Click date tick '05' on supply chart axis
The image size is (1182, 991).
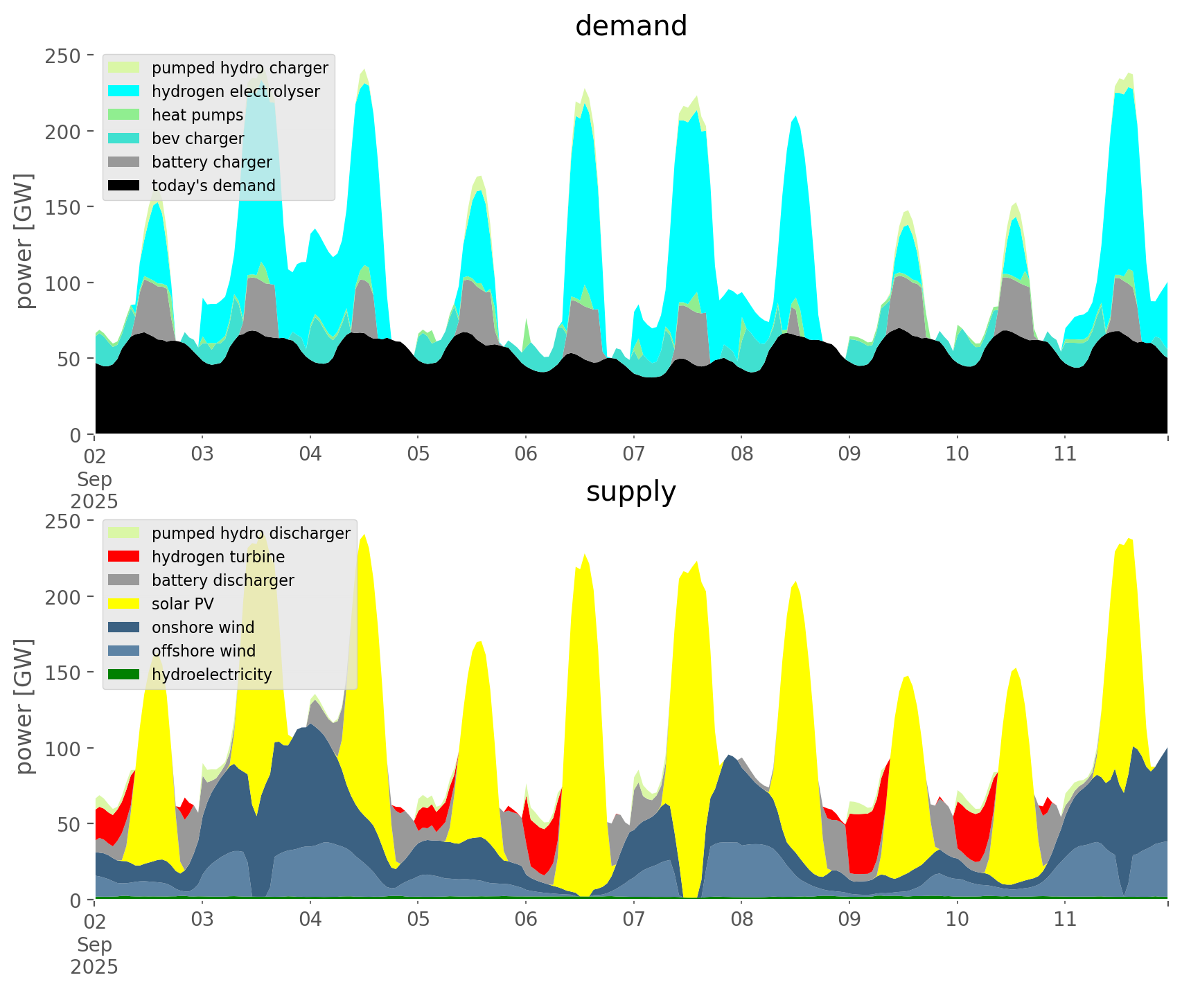click(x=418, y=920)
